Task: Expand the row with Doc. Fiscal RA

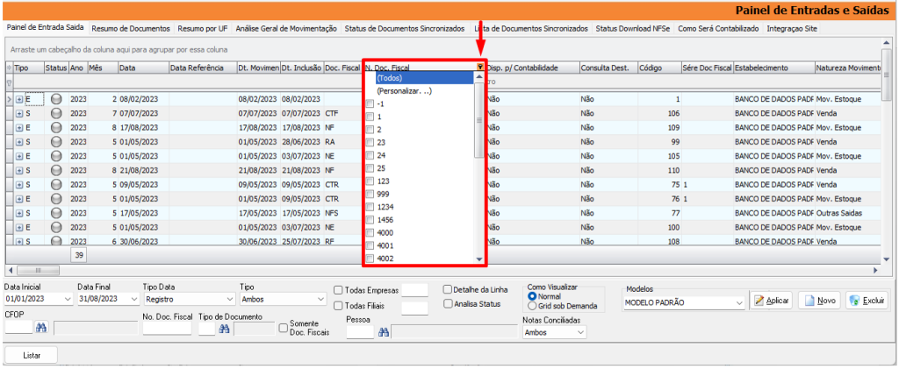Action: [x=19, y=142]
